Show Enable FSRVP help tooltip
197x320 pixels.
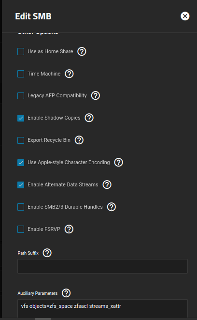(x=69, y=229)
